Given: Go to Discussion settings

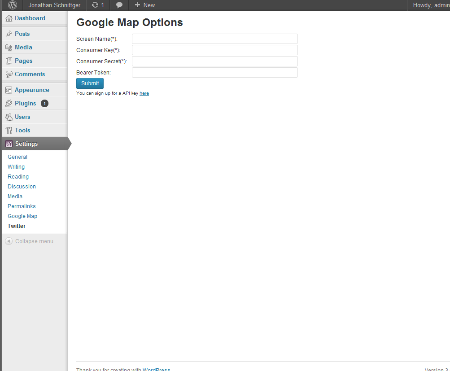Looking at the screenshot, I should 22,187.
